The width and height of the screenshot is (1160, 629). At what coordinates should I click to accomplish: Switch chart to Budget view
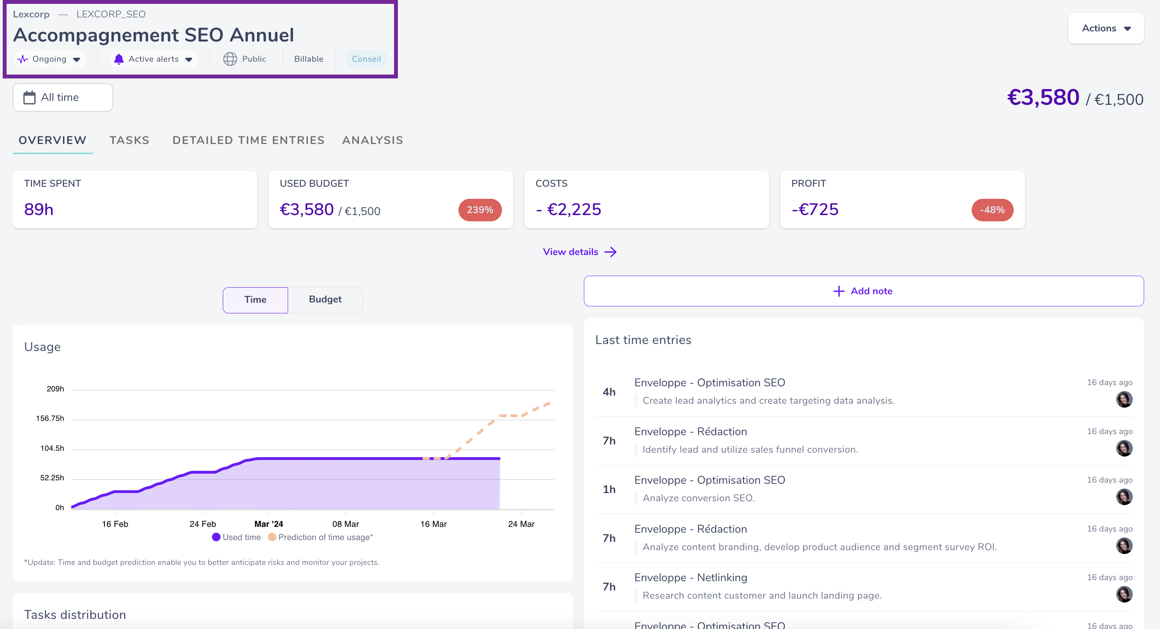click(x=325, y=300)
